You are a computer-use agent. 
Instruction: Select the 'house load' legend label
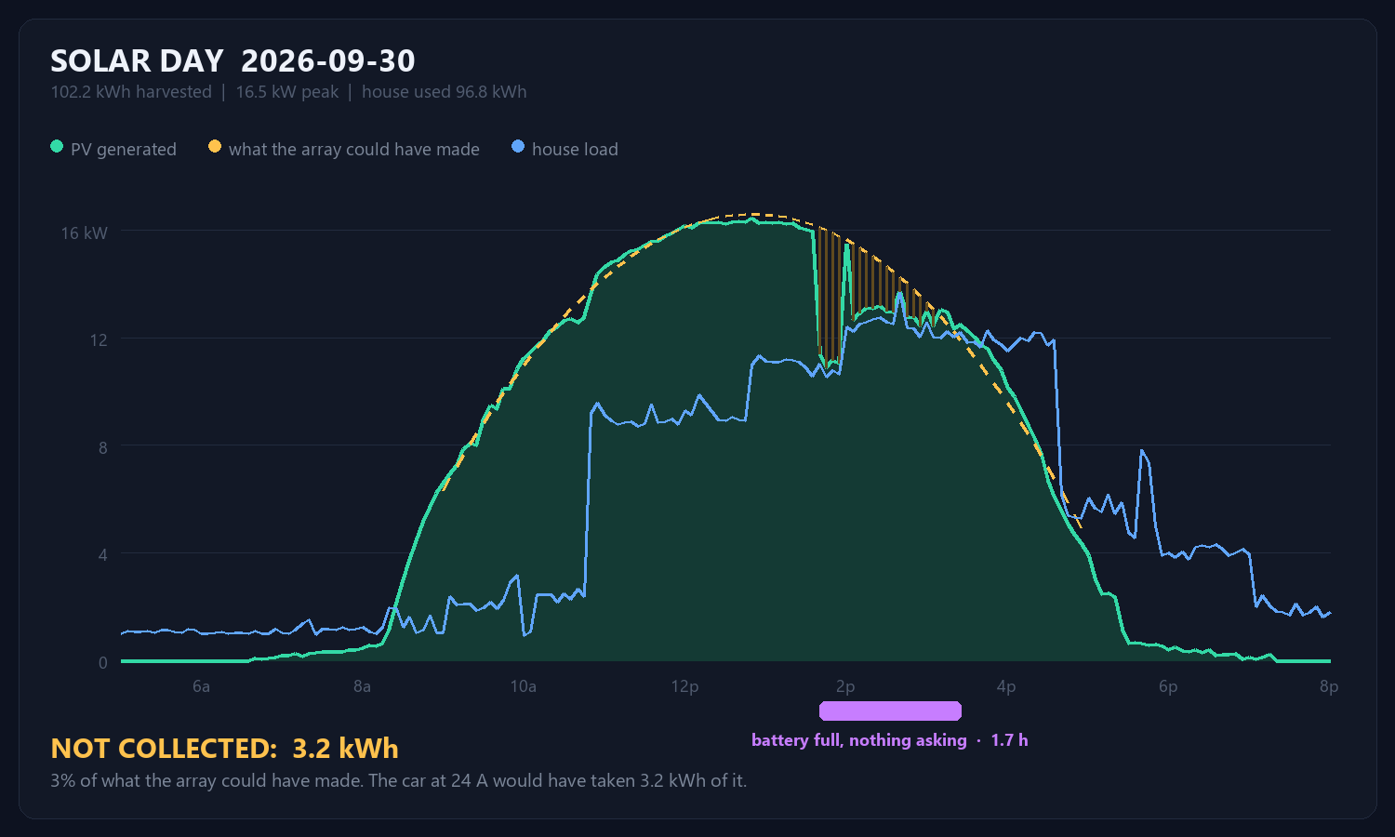click(575, 149)
